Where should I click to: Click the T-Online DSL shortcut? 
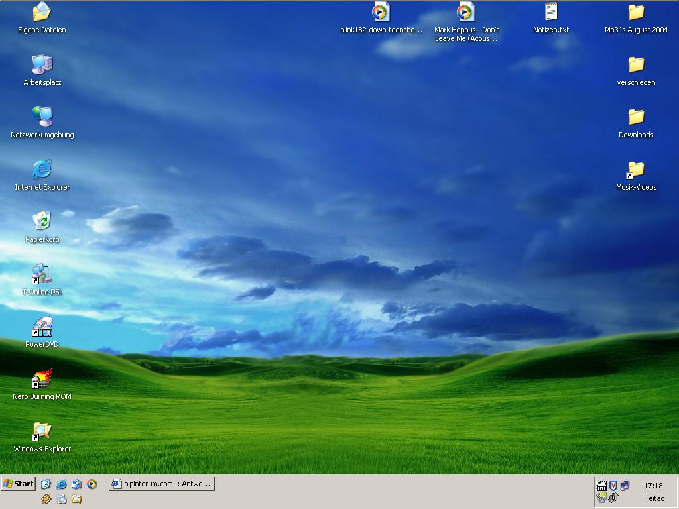pyautogui.click(x=42, y=274)
